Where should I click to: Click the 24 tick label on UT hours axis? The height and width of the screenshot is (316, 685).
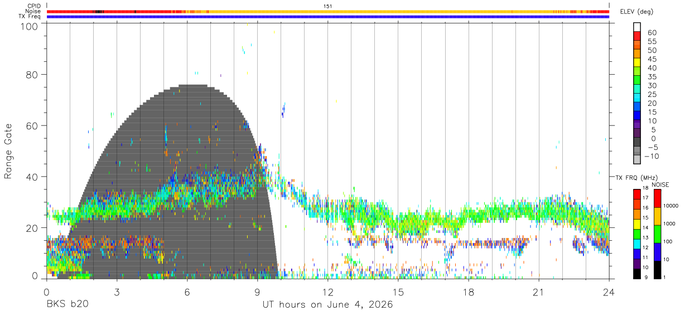coord(609,291)
